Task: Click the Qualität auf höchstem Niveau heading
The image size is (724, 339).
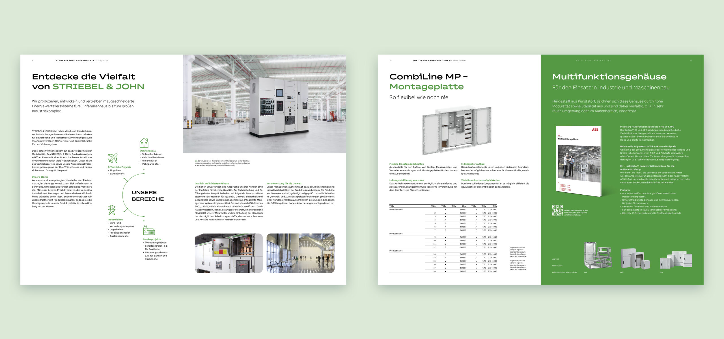Action: pyautogui.click(x=212, y=184)
